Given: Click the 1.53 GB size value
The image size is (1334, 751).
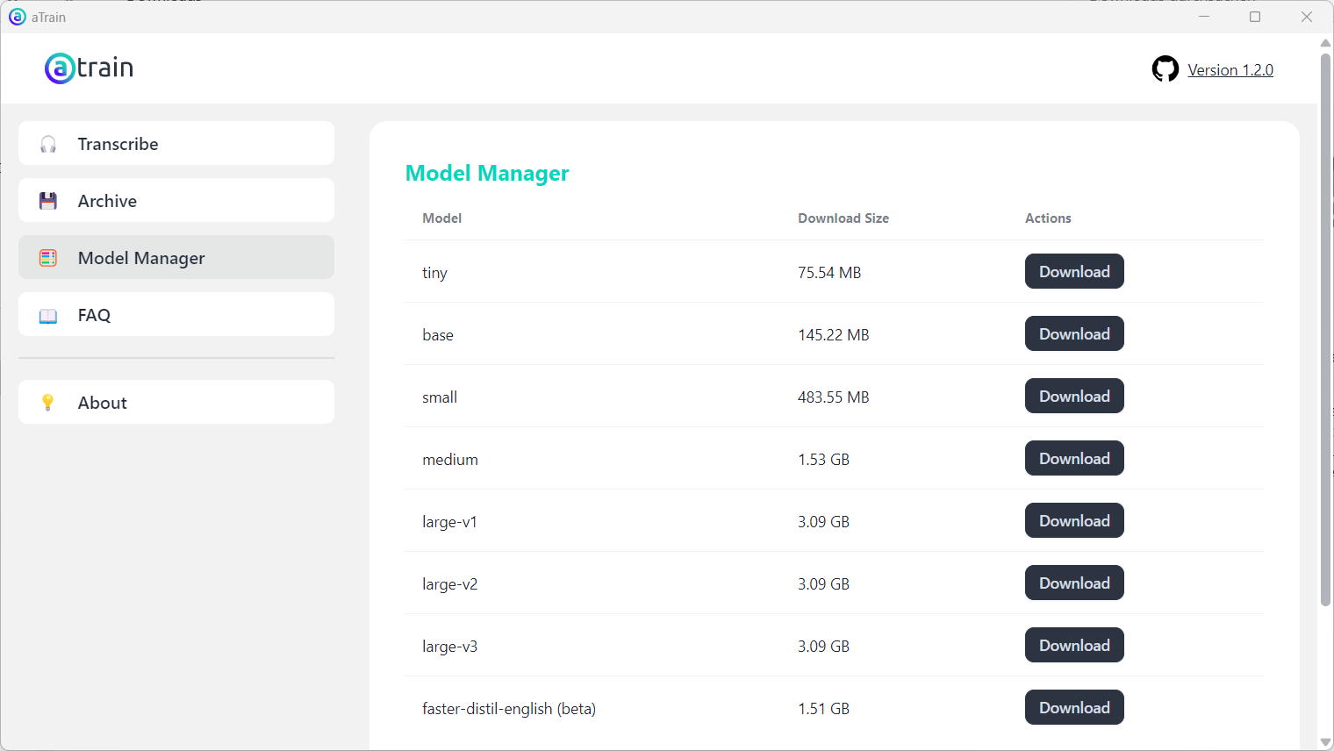Looking at the screenshot, I should click(x=823, y=460).
